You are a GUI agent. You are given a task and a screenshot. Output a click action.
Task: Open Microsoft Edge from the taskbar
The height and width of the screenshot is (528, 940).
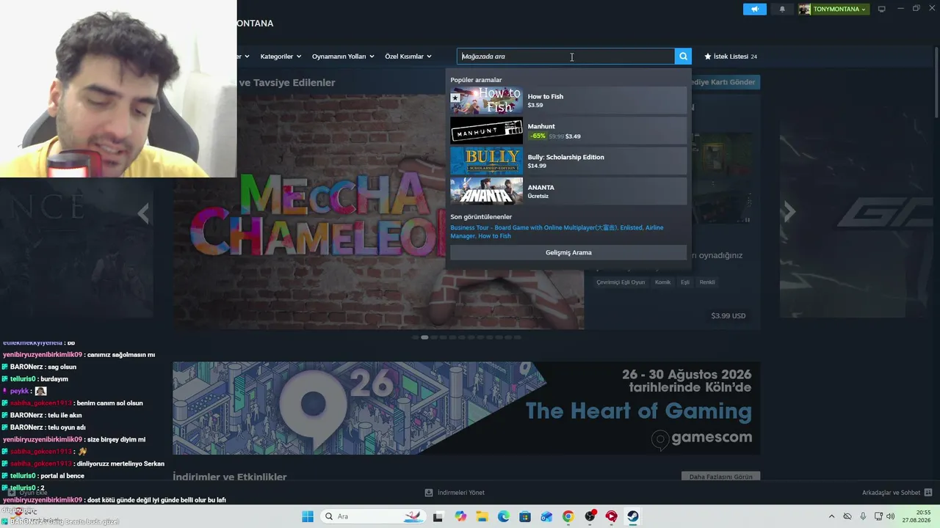504,516
